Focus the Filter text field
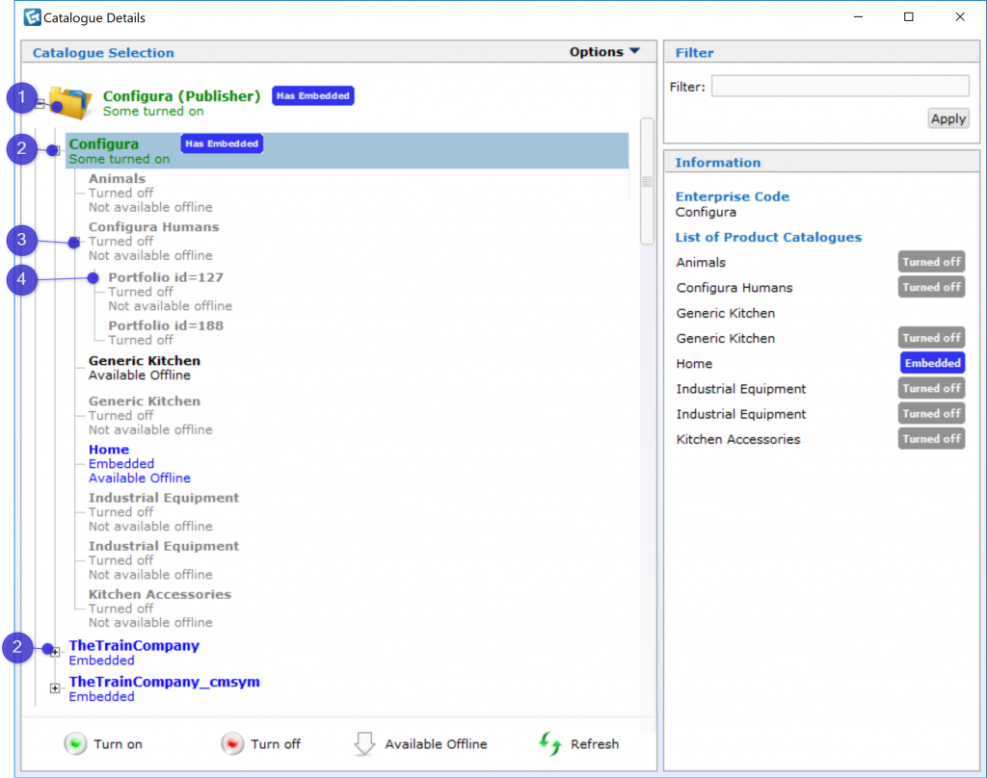 click(x=840, y=86)
